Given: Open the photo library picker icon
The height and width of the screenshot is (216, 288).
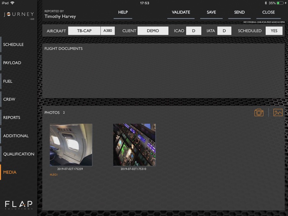Looking at the screenshot, I should tap(278, 113).
